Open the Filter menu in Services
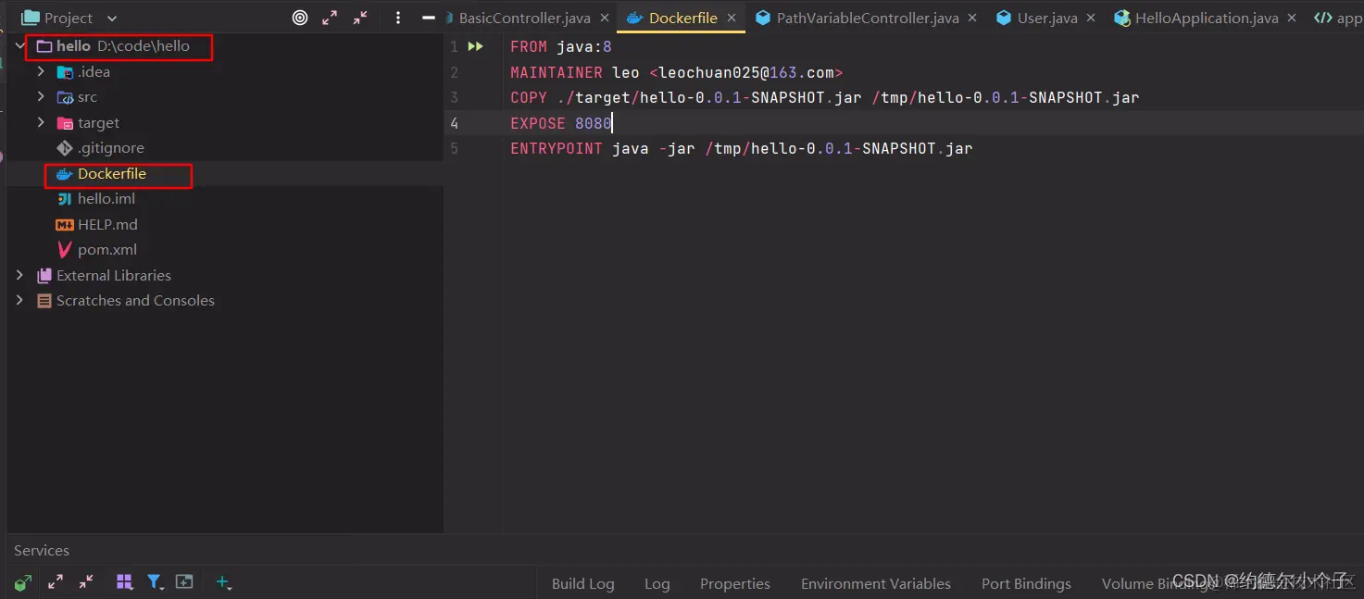 155,581
